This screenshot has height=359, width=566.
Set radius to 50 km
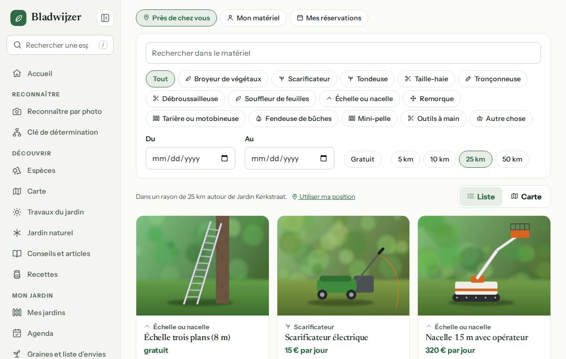[x=512, y=159]
